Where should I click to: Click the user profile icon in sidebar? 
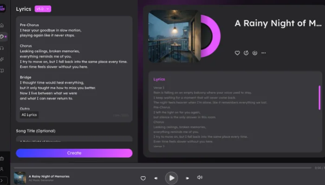[x=2, y=169]
